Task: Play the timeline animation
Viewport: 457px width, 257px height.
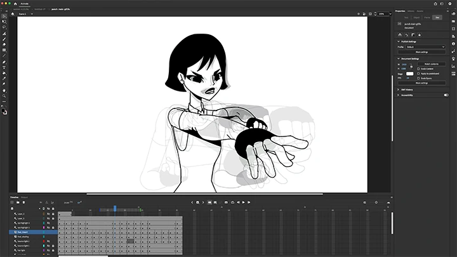Action: click(x=243, y=202)
